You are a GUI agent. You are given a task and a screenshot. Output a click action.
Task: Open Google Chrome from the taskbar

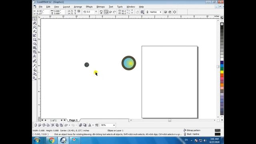point(52,140)
